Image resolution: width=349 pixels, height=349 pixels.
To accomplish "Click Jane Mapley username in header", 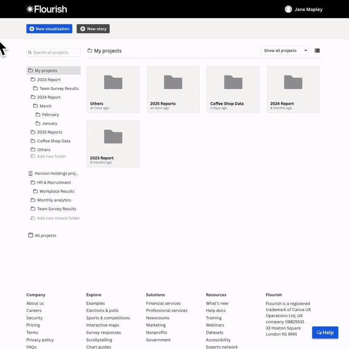I will tap(308, 9).
